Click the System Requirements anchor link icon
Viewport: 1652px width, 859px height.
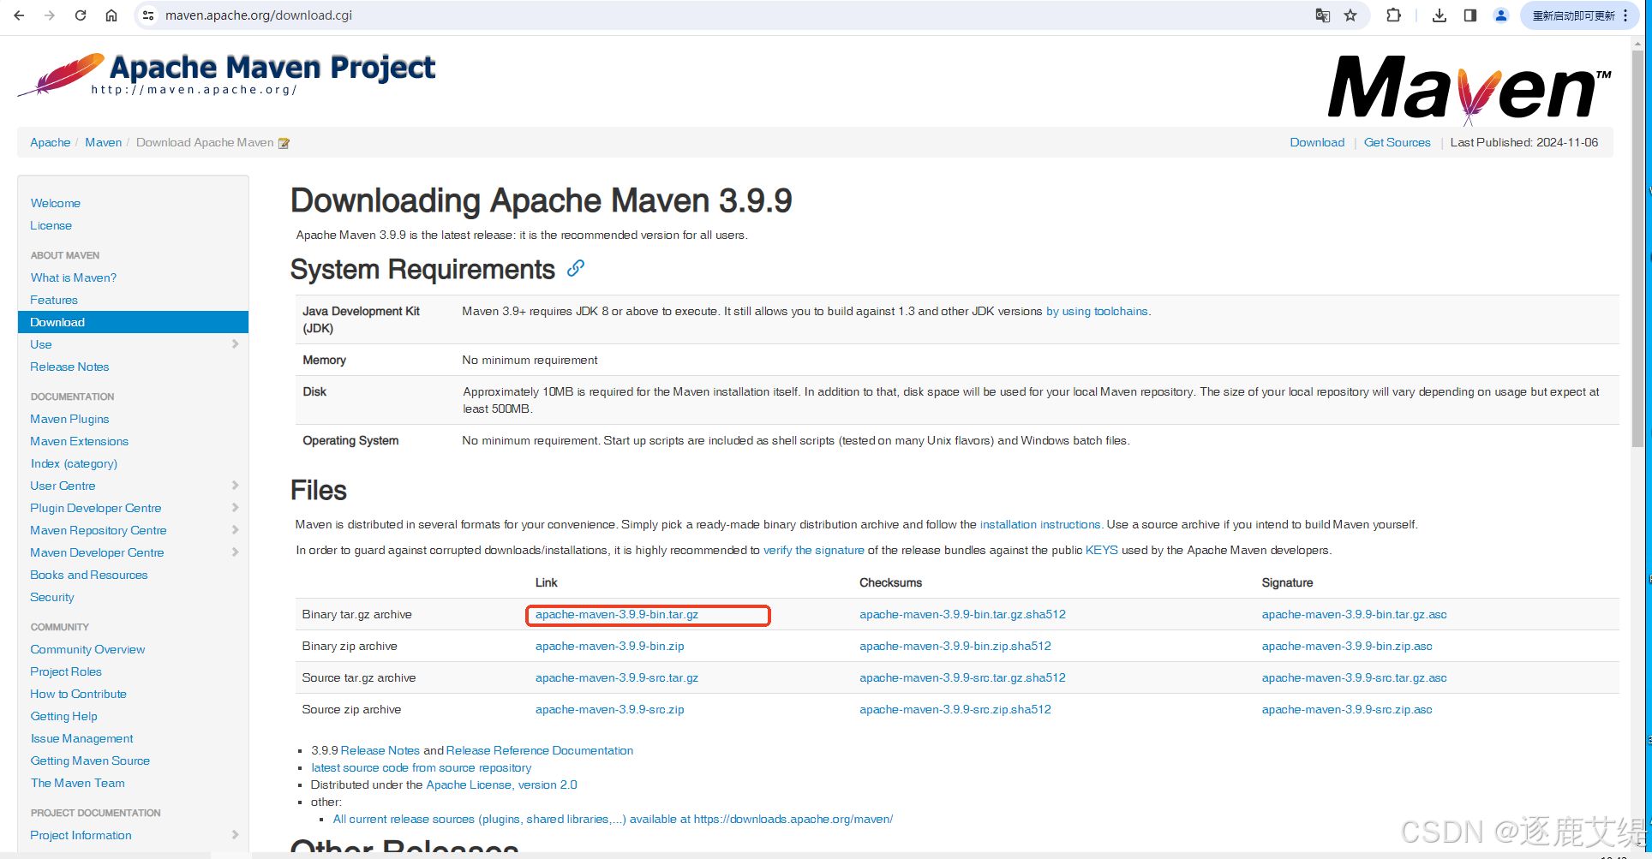coord(576,269)
